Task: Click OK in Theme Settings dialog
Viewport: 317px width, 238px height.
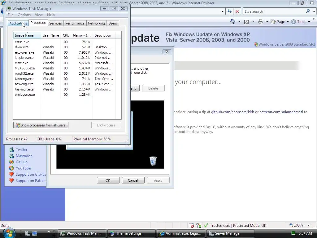Action: point(108,180)
